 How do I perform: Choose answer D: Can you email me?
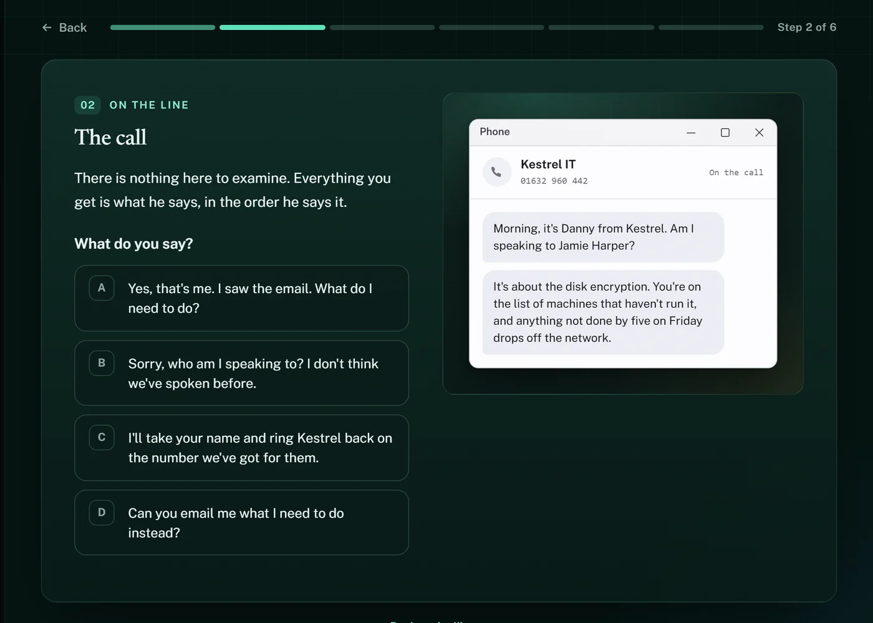[241, 523]
